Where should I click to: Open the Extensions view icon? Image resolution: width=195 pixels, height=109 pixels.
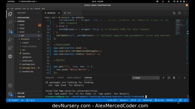point(10,48)
